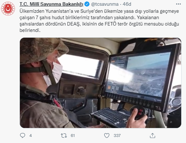
Task: Click the ministry's round profile avatar
Action: click(8, 9)
